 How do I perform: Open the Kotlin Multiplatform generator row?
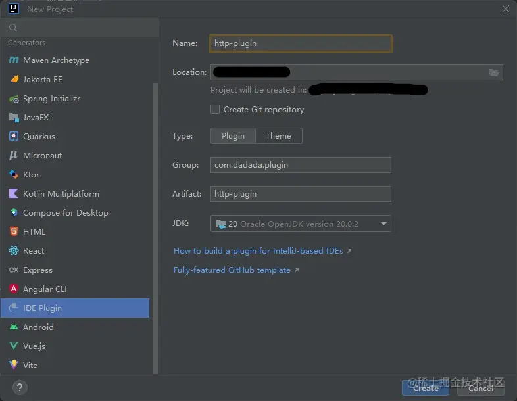coord(75,193)
